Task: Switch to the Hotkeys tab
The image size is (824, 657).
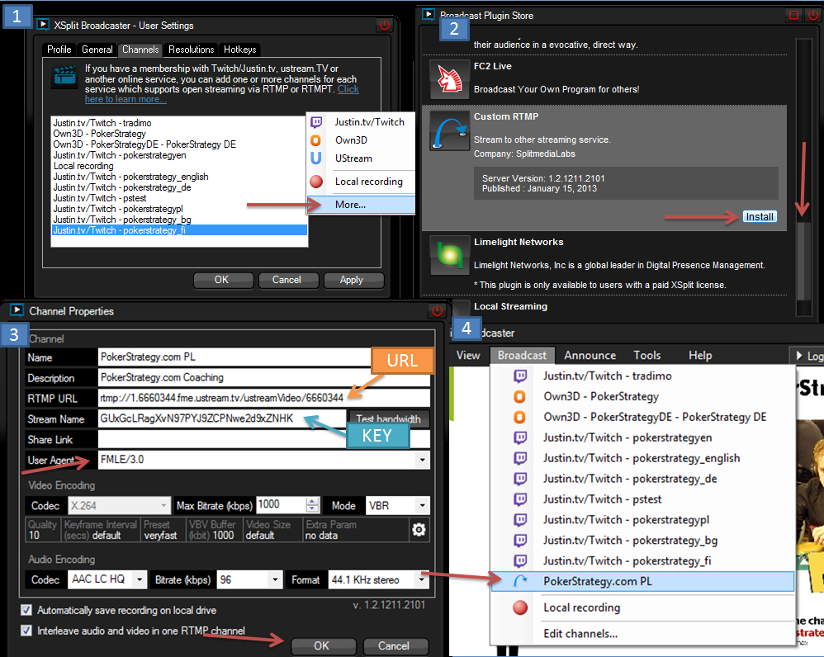Action: [239, 50]
